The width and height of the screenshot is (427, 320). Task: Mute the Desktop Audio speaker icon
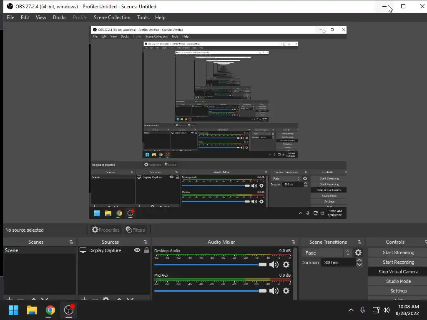click(x=274, y=265)
